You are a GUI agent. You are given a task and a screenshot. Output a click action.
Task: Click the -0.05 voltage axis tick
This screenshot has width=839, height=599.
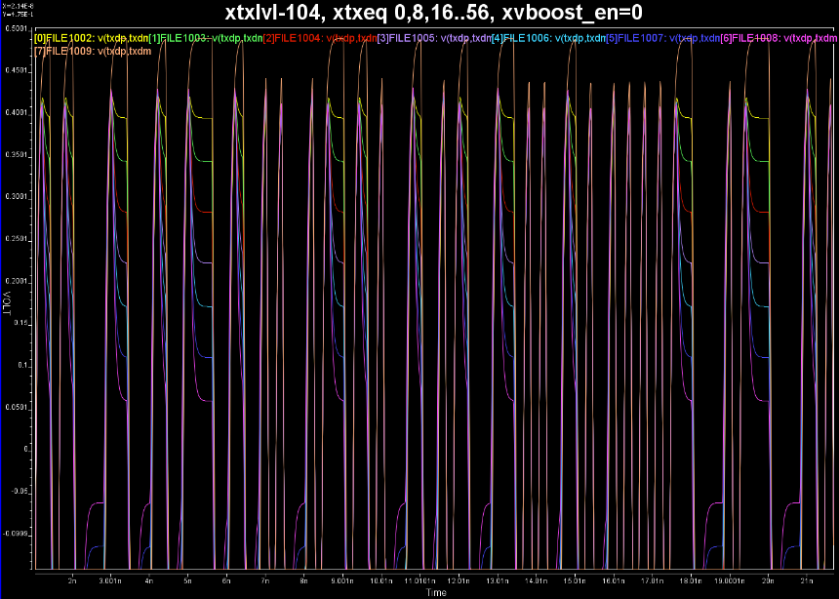pos(19,492)
